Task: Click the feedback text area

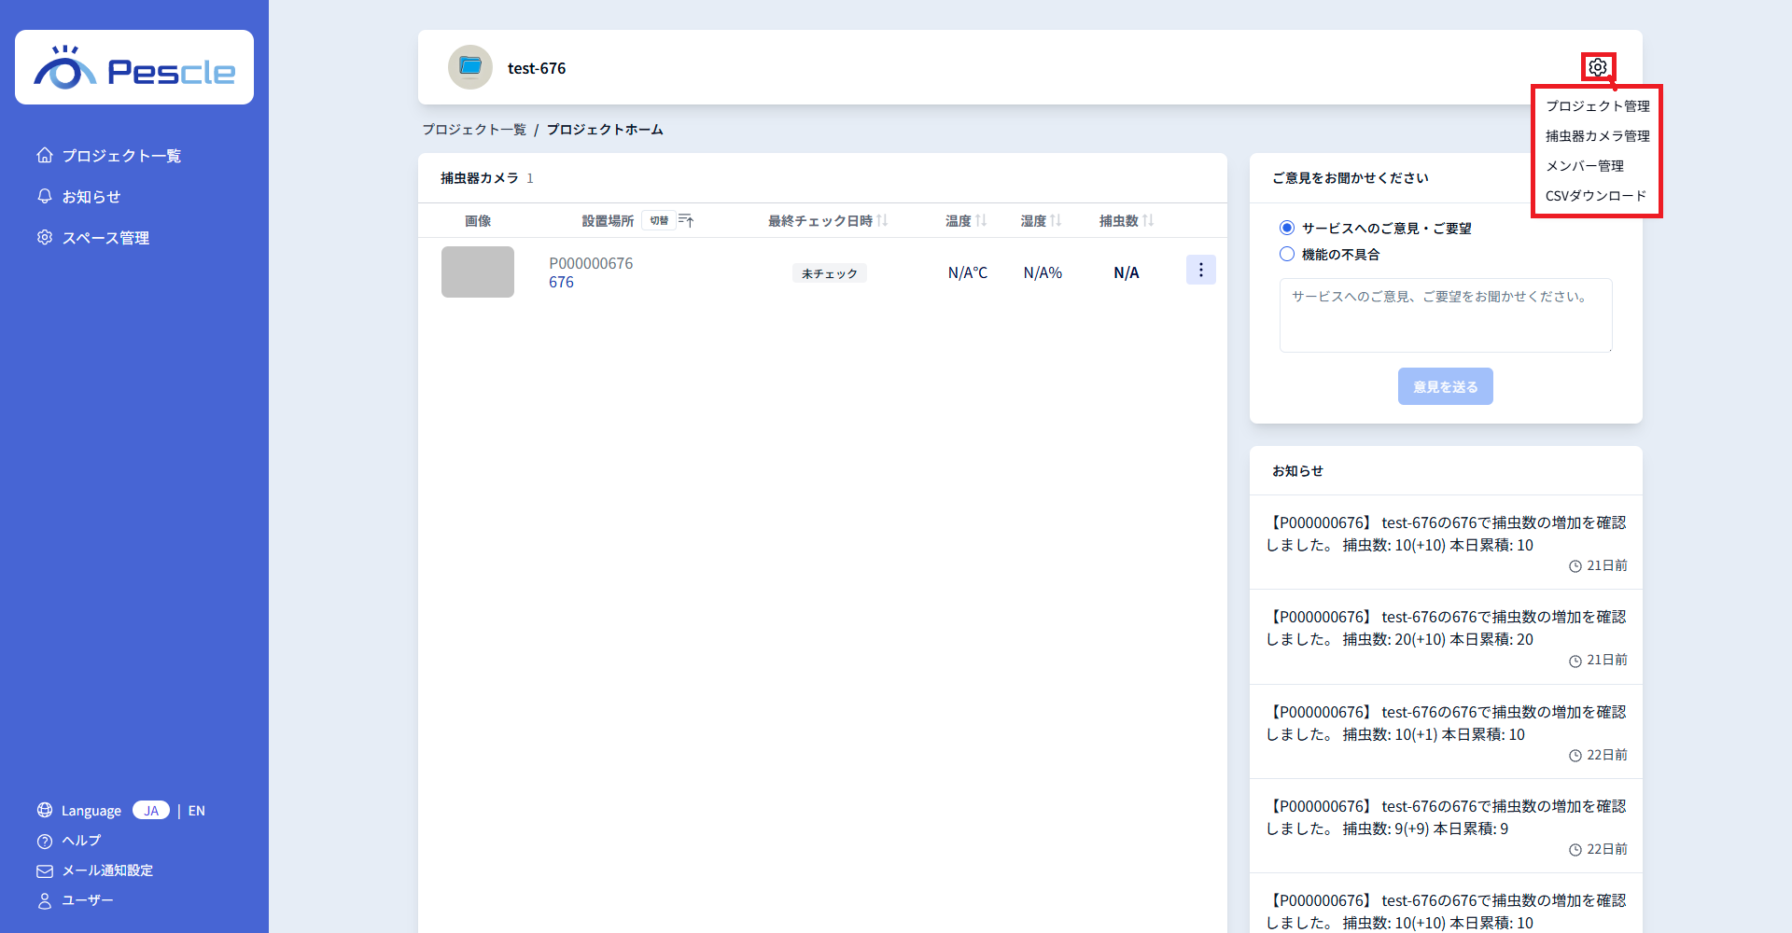Action: (x=1445, y=315)
